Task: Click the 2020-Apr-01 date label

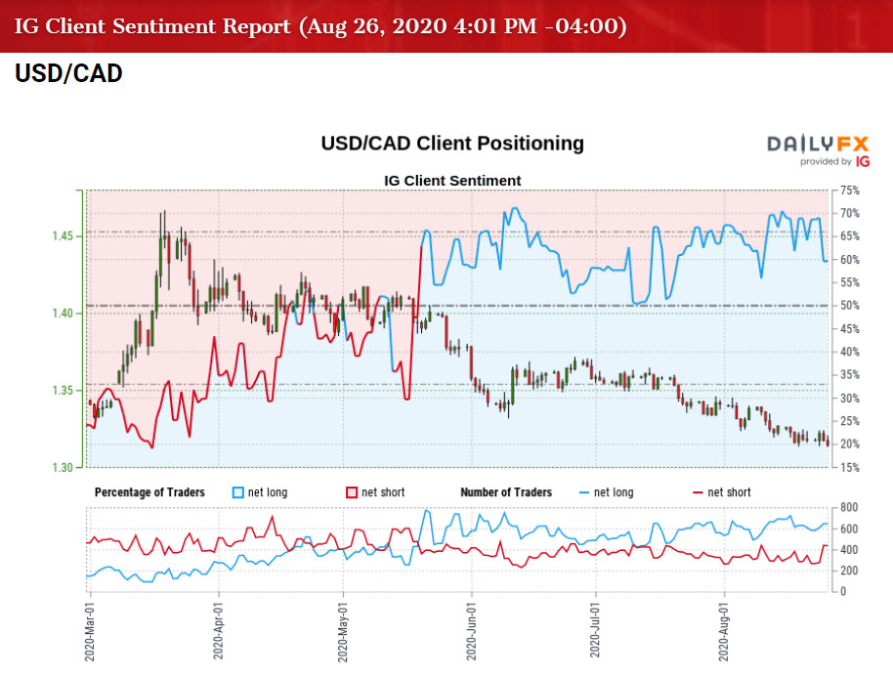Action: click(x=218, y=632)
